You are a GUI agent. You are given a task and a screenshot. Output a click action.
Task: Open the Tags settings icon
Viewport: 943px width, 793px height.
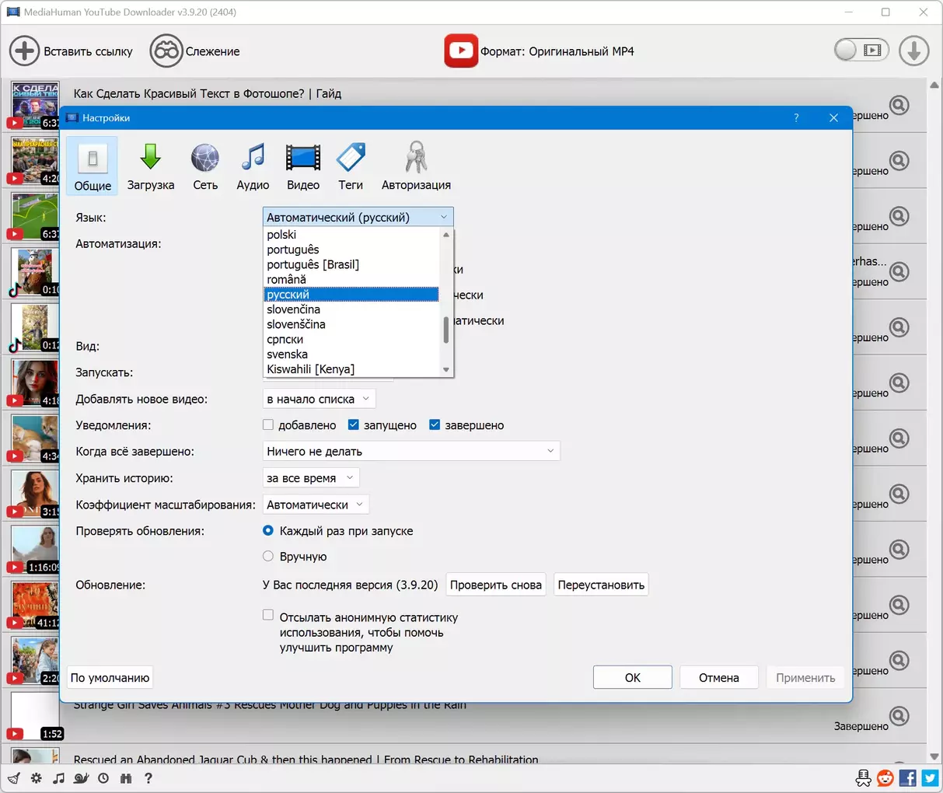[x=351, y=158]
